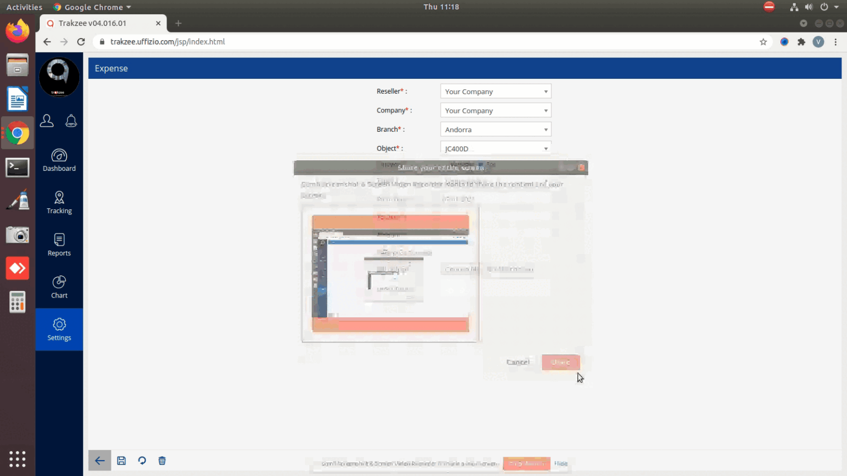Open the Object dropdown showing JC400D
The width and height of the screenshot is (847, 476).
495,148
